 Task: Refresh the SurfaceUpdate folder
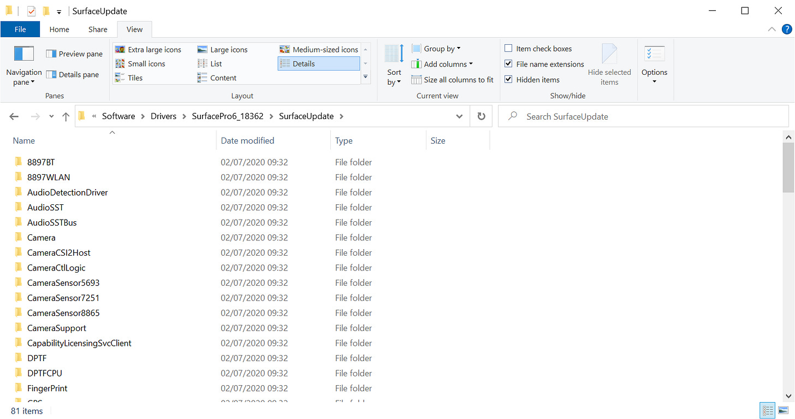coord(481,116)
